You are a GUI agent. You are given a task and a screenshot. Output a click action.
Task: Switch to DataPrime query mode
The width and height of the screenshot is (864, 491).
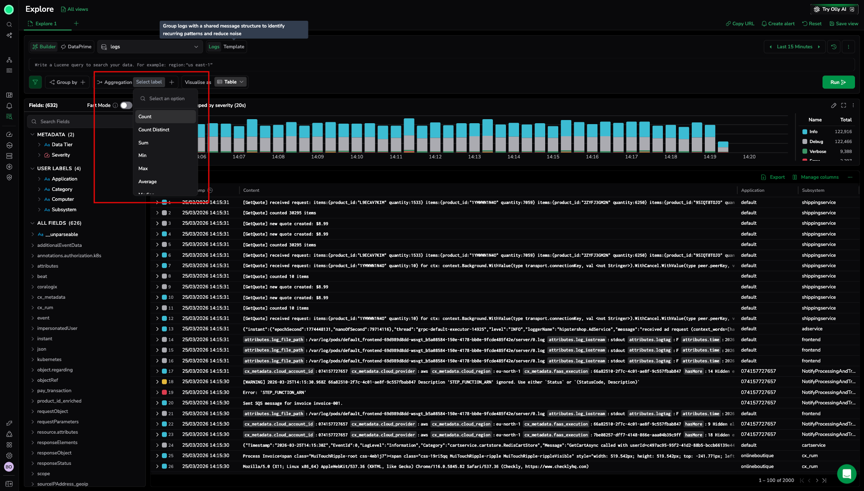coord(76,47)
